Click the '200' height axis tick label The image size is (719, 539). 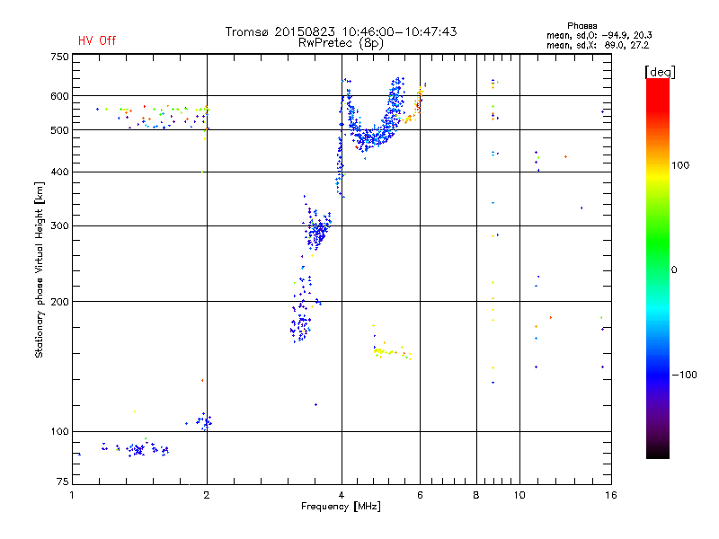point(59,302)
